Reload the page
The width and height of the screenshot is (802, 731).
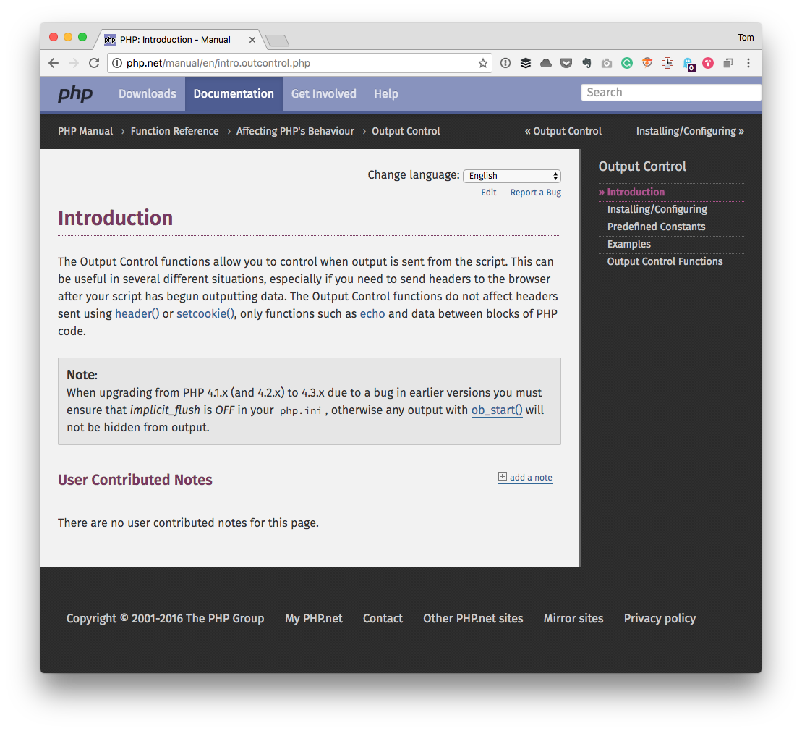pyautogui.click(x=94, y=63)
